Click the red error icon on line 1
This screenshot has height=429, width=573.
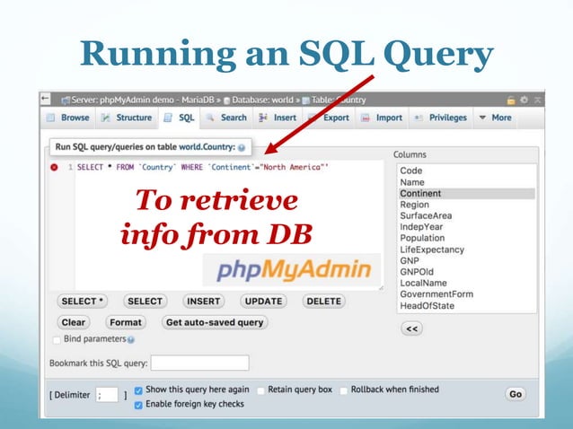click(x=54, y=167)
